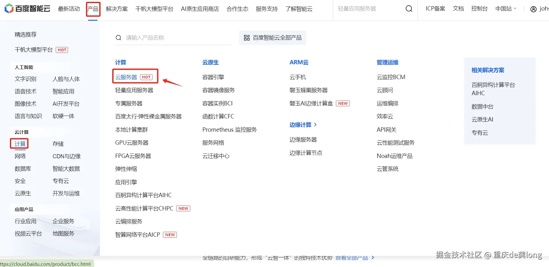Open 智算网络平台AICP link
Screen dimensions: 549x267
(x=138, y=235)
